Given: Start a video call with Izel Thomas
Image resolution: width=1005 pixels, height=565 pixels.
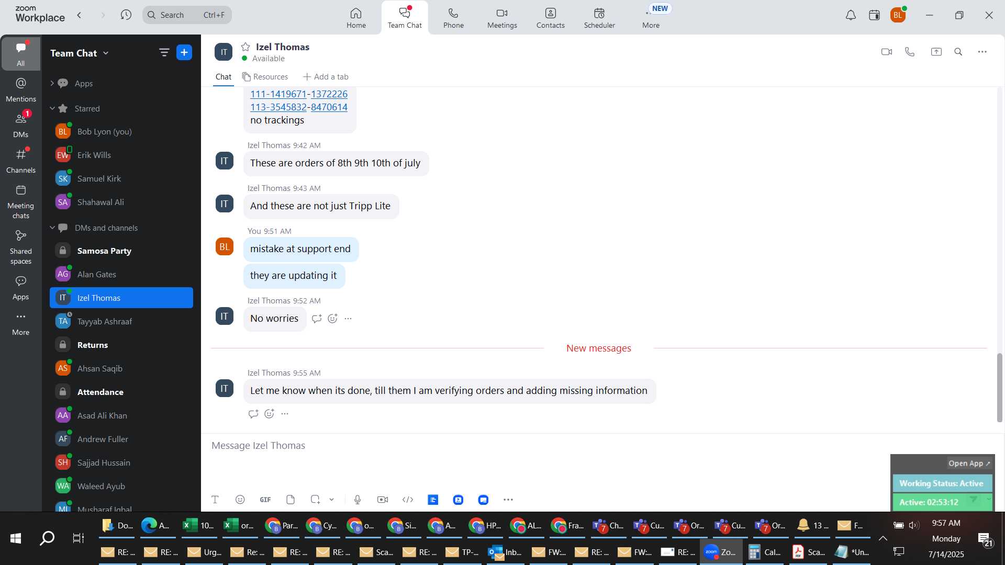Looking at the screenshot, I should 886,52.
